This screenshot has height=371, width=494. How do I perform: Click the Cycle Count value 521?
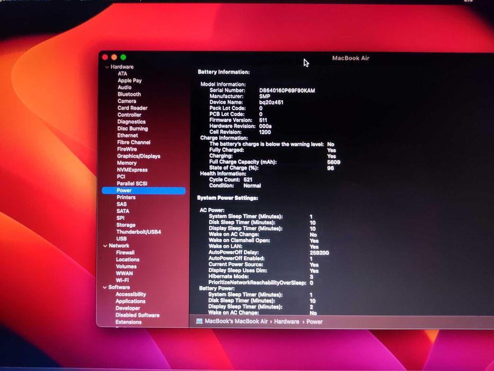248,180
